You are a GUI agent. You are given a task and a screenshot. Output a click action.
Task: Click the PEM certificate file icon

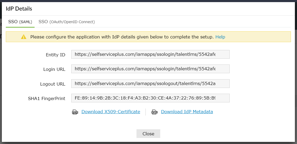pos(75,112)
